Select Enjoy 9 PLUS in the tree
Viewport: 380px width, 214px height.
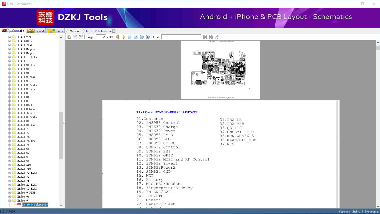coord(26,193)
